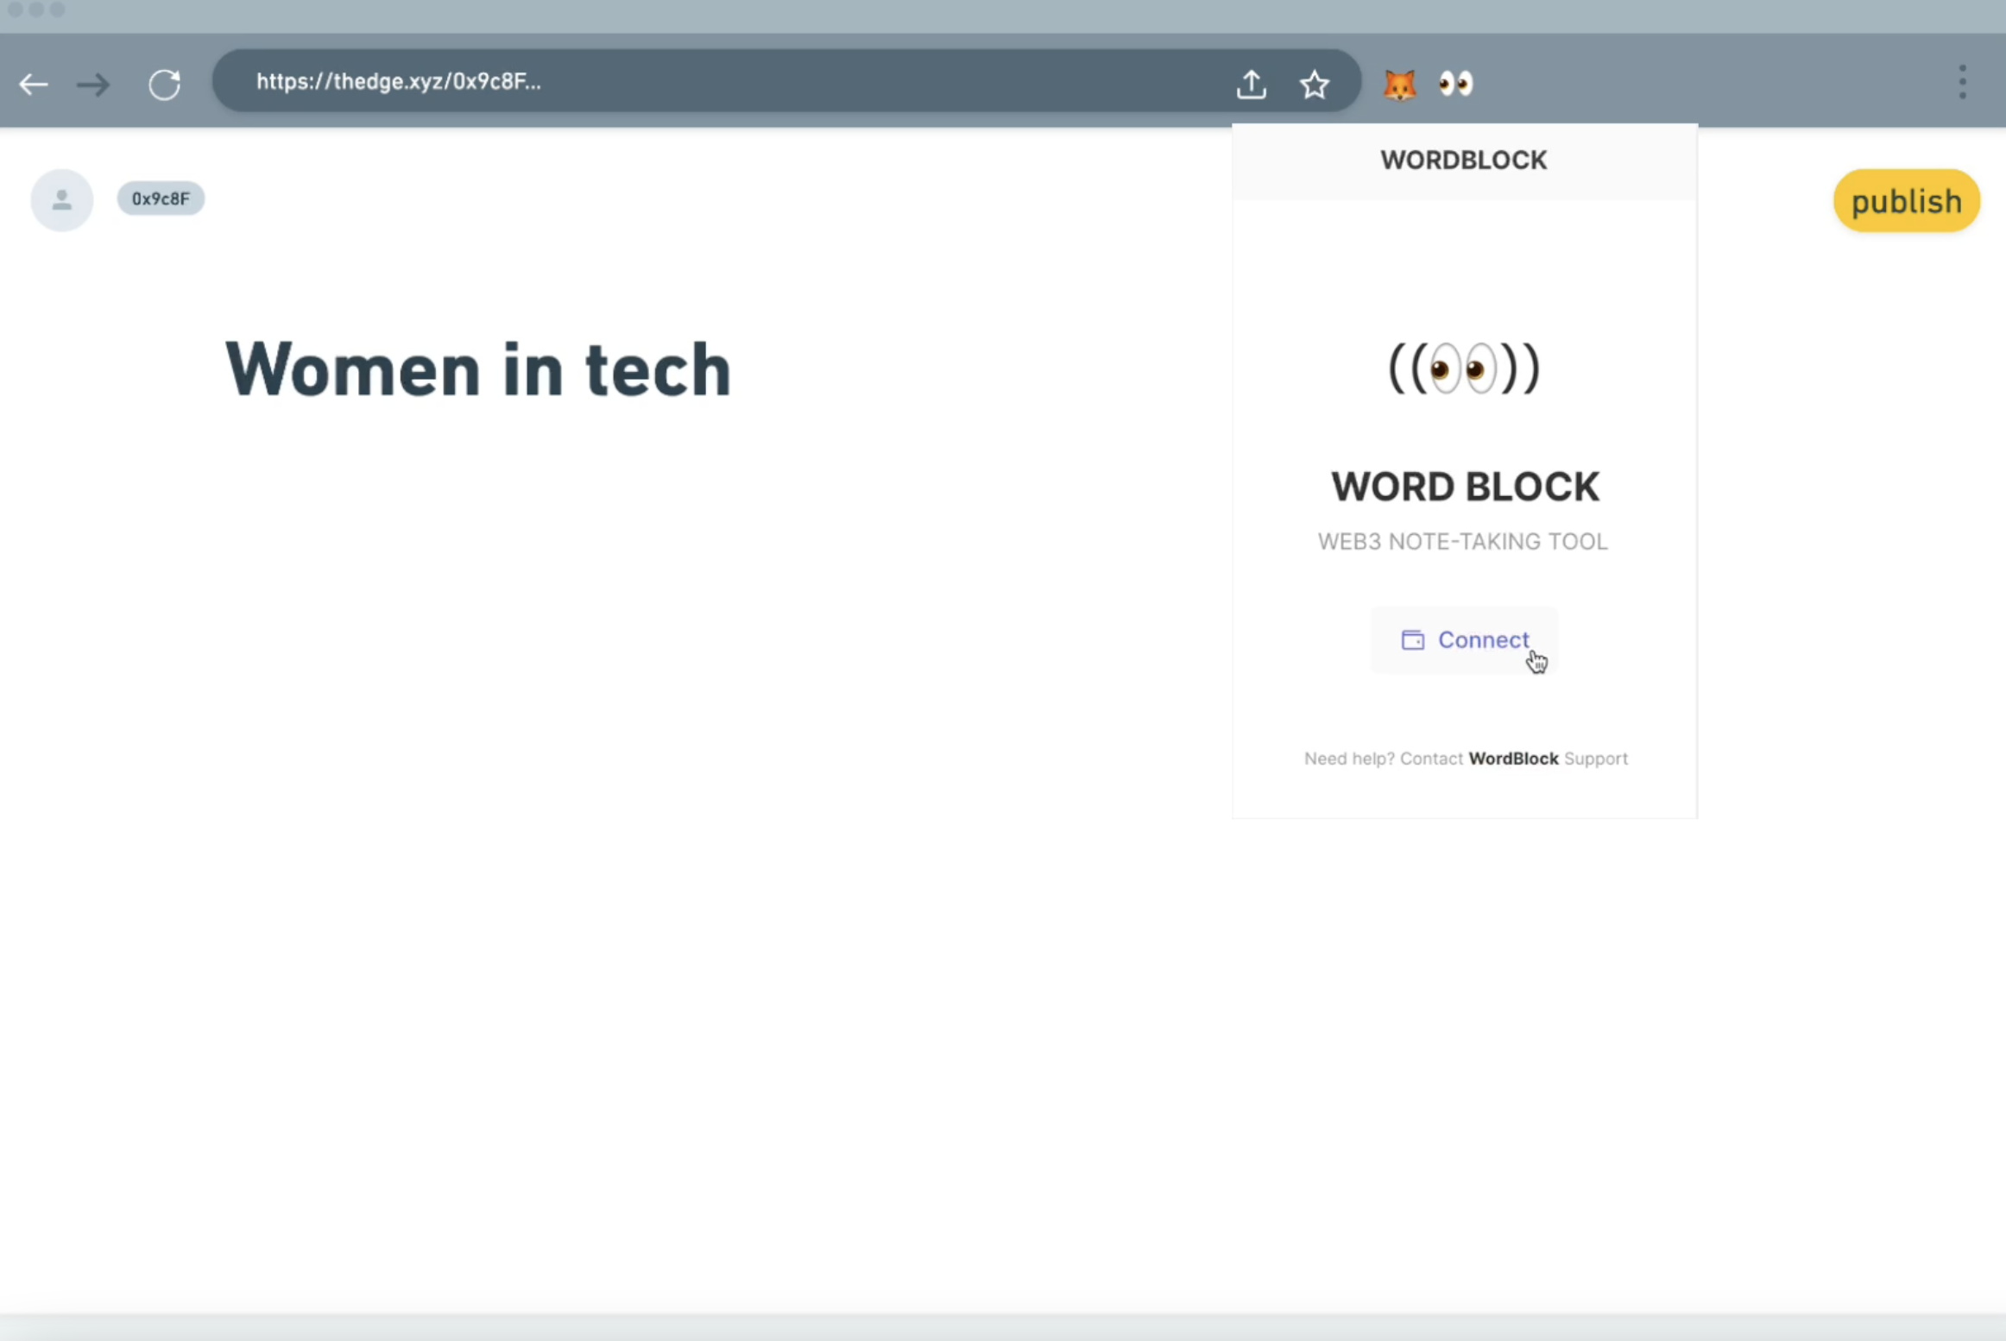
Task: Click the browser back arrow
Action: coord(34,85)
